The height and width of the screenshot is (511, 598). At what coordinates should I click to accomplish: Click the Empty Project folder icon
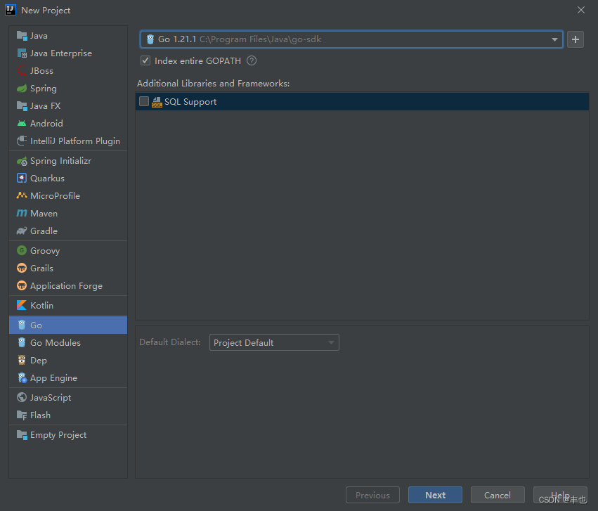click(x=22, y=434)
